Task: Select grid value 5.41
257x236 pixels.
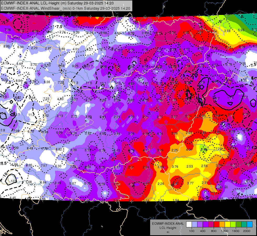Action: click(103, 117)
